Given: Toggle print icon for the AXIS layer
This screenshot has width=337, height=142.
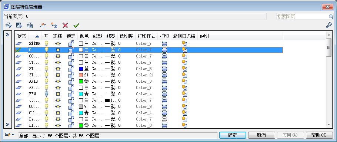Looking at the screenshot, I should click(164, 81).
